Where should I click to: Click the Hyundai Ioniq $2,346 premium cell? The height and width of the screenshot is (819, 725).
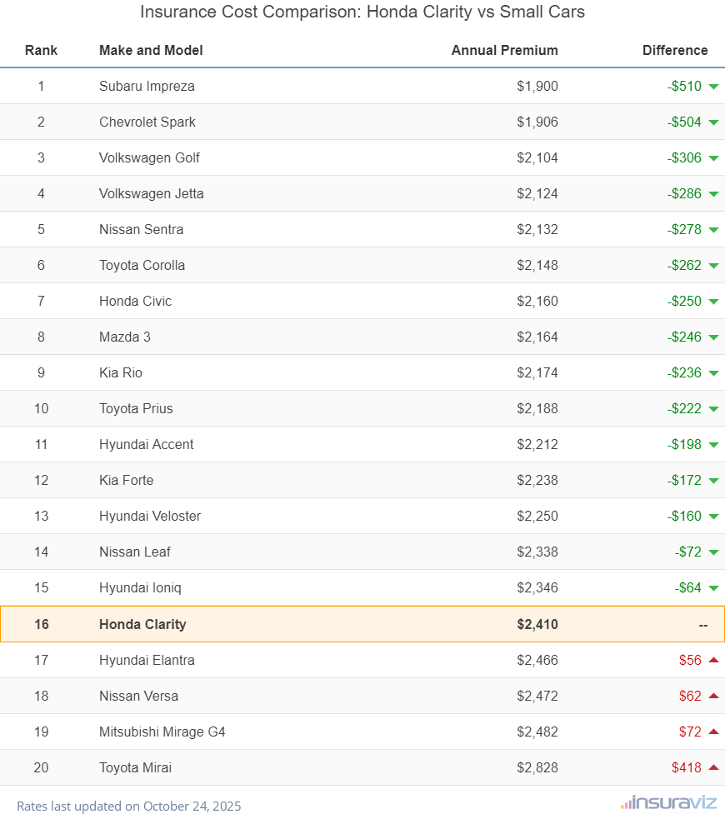coord(537,587)
